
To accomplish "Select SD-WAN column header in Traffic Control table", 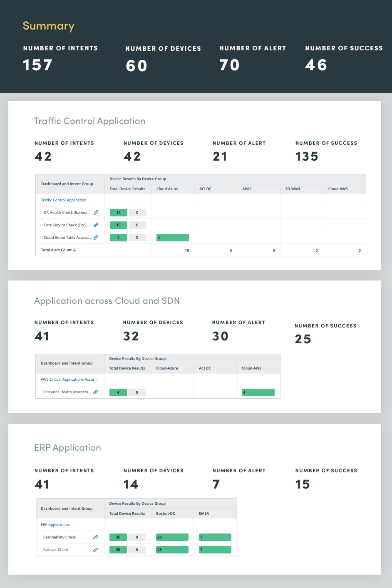I will [293, 189].
